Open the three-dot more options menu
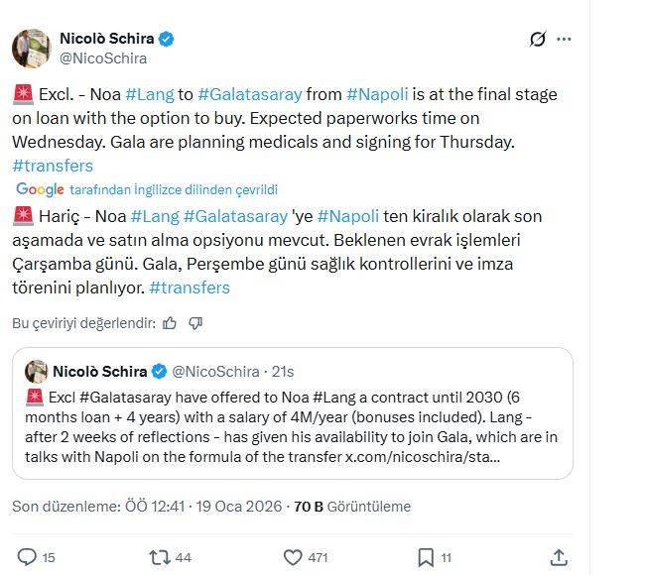645x575 pixels. [564, 40]
